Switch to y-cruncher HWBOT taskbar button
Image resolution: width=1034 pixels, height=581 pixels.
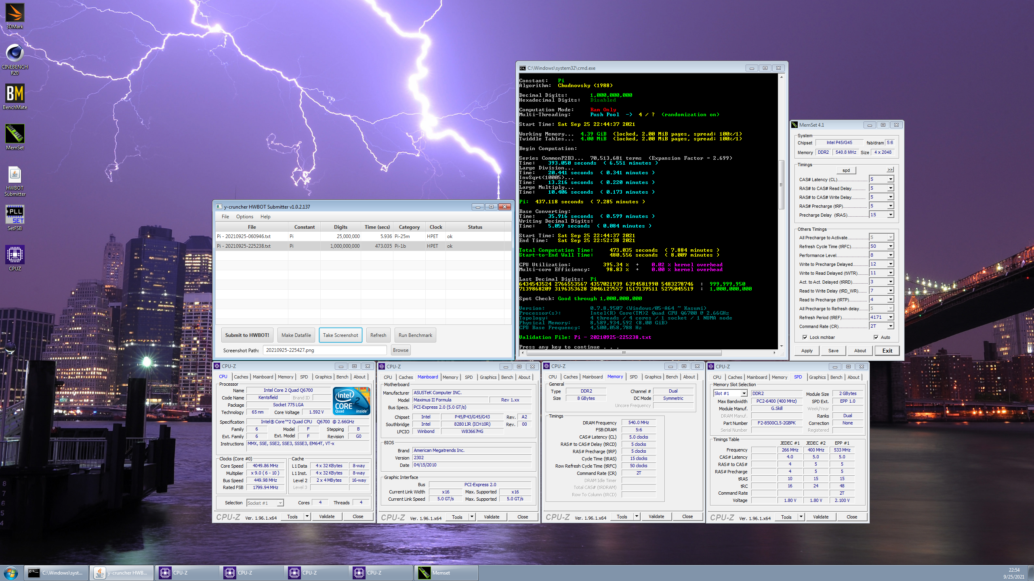[122, 573]
